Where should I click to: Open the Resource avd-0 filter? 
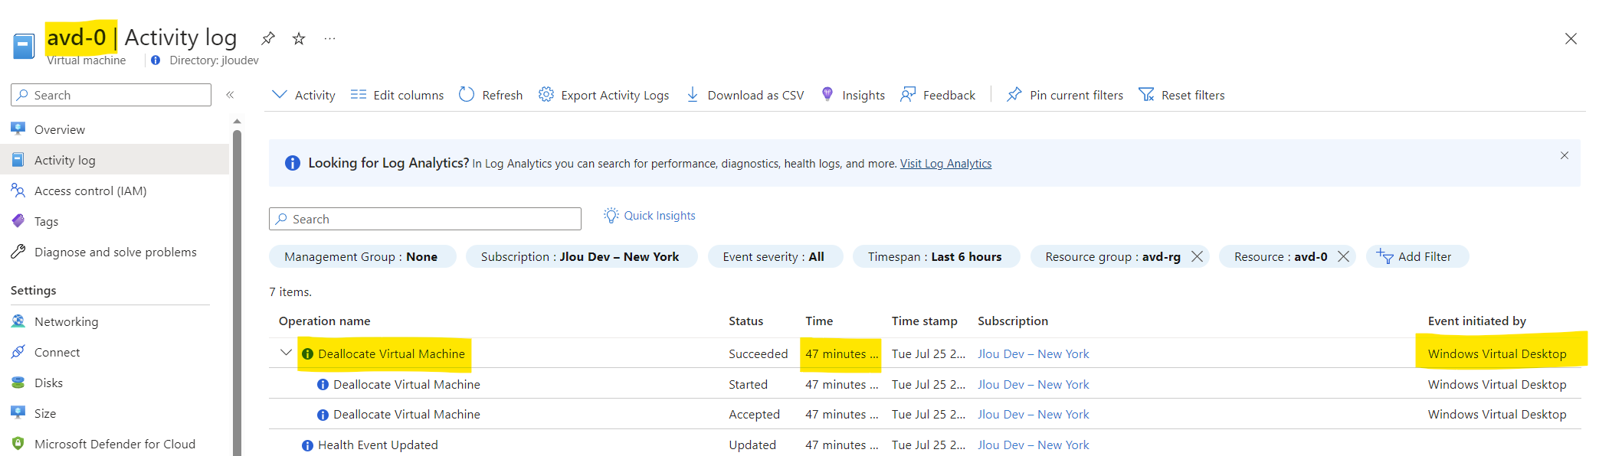tap(1280, 256)
